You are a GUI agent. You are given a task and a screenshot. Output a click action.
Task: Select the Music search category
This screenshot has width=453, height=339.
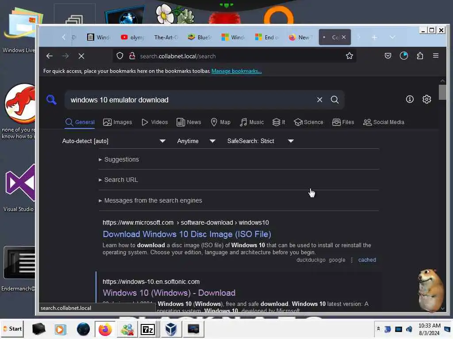pyautogui.click(x=252, y=122)
